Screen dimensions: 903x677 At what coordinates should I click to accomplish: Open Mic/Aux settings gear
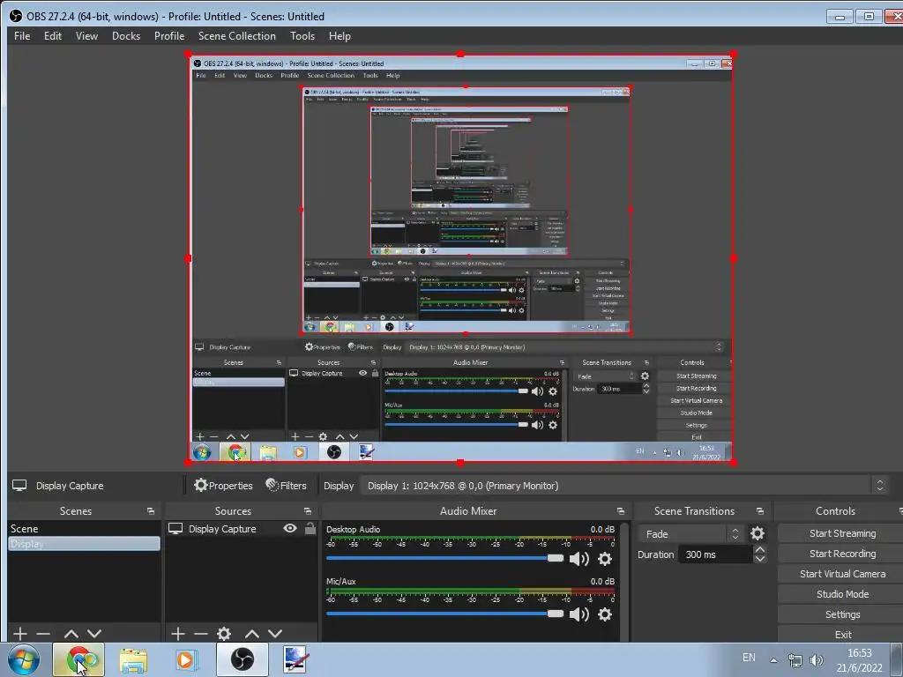605,614
